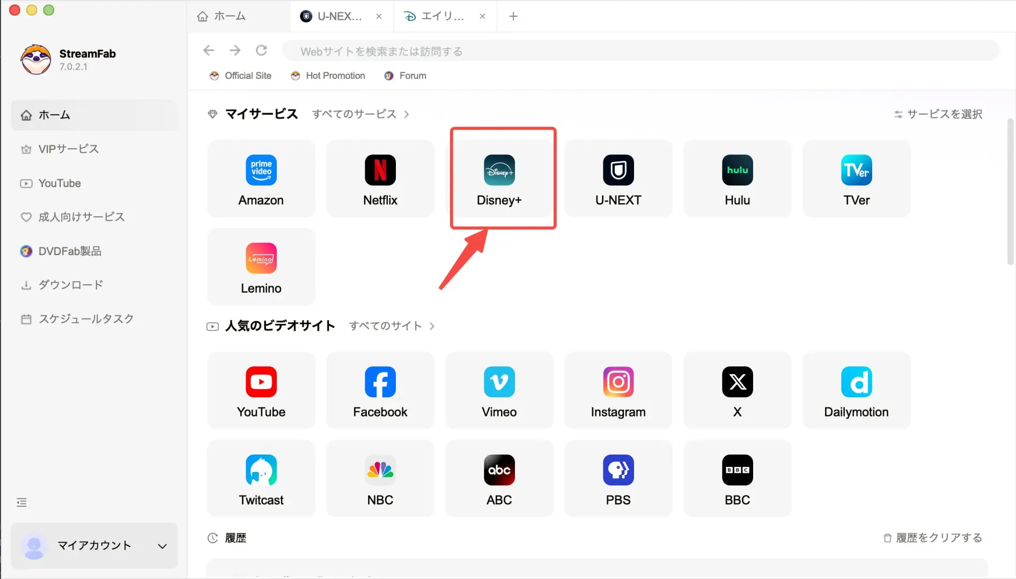The image size is (1016, 579).
Task: Select スケジュールタスク in the sidebar
Action: pos(94,319)
